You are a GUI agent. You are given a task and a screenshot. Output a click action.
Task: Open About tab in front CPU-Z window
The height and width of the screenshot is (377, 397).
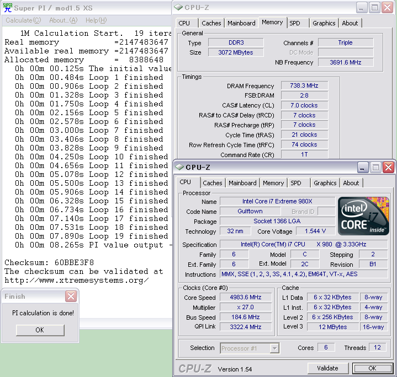pos(351,182)
